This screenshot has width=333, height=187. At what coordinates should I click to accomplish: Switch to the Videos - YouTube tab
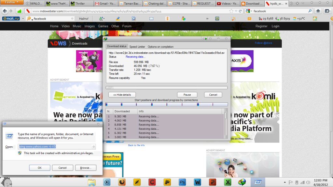point(228,4)
